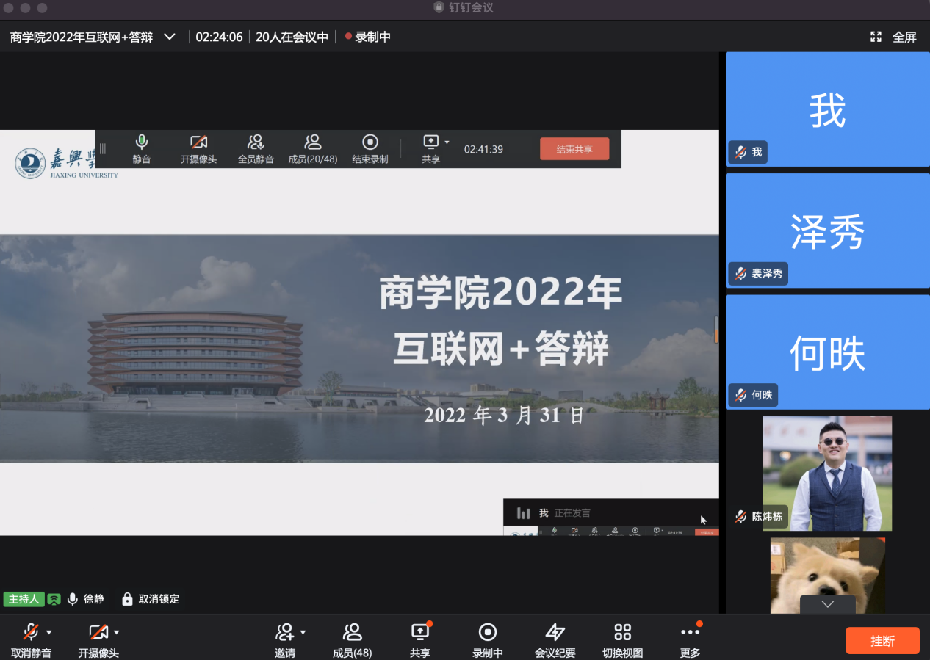Toggle 录制中 recording button in bottom toolbar
Viewport: 930px width, 660px height.
click(487, 632)
